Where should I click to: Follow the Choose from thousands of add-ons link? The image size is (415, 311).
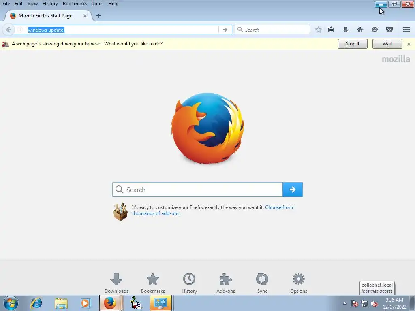pos(212,210)
